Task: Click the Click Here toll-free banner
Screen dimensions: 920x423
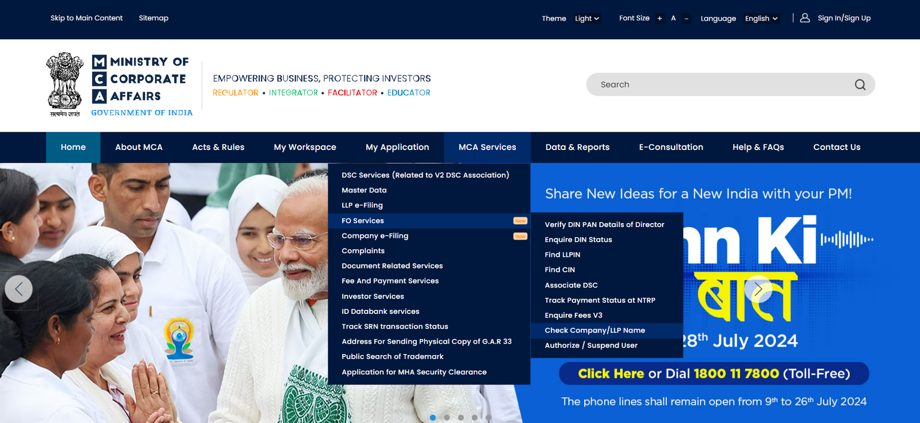Action: [611, 374]
